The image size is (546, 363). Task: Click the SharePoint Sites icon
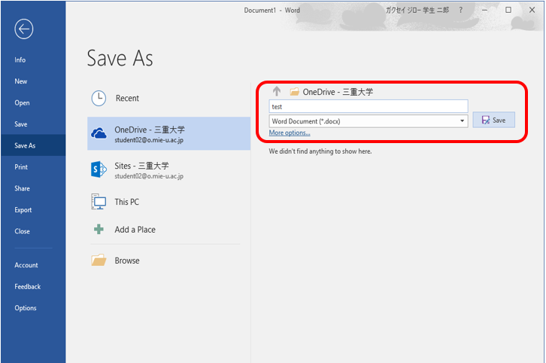pyautogui.click(x=99, y=169)
